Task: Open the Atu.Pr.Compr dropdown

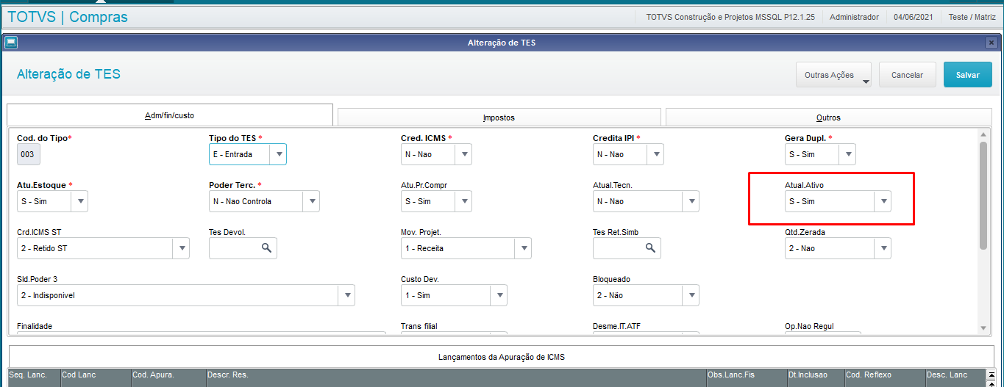Action: pyautogui.click(x=463, y=201)
